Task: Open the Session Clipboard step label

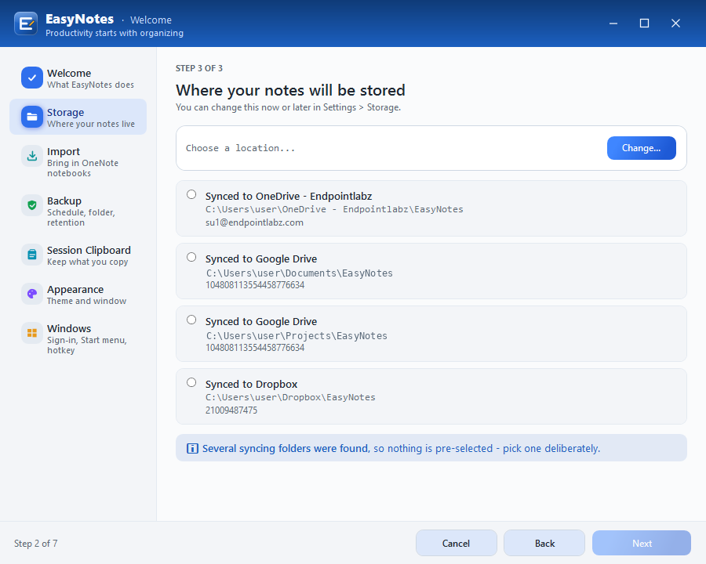Action: pyautogui.click(x=89, y=250)
